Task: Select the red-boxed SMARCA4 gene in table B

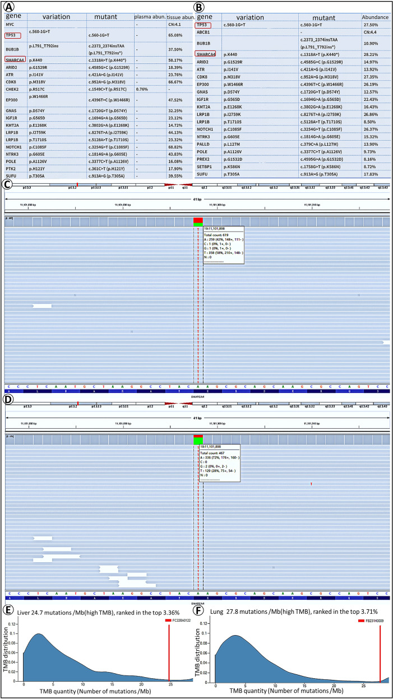Action: coord(206,53)
